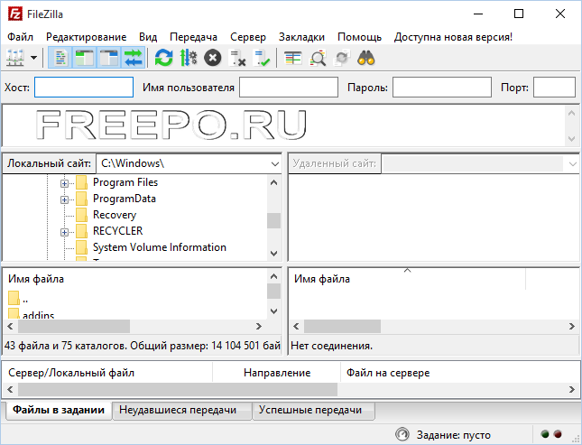Open remote site path dropdown
Viewport: 582px width, 445px height.
pos(572,163)
